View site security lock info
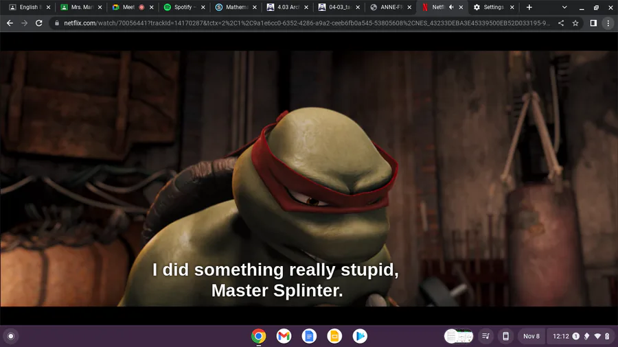Image resolution: width=618 pixels, height=347 pixels. tap(57, 23)
